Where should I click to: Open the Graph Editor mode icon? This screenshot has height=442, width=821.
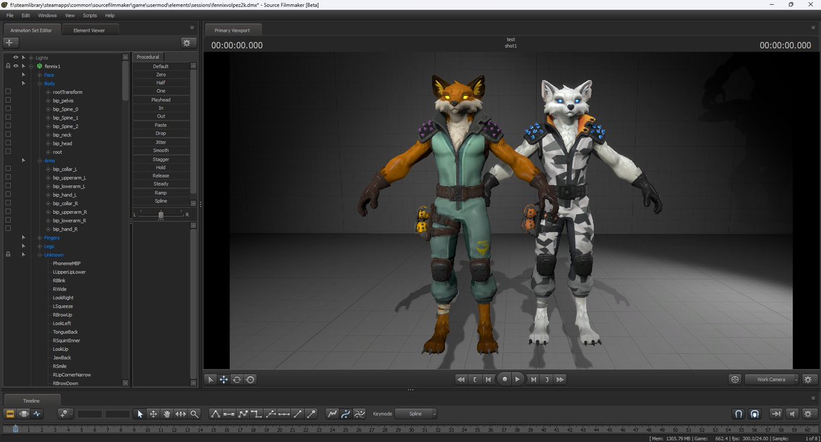click(x=37, y=414)
